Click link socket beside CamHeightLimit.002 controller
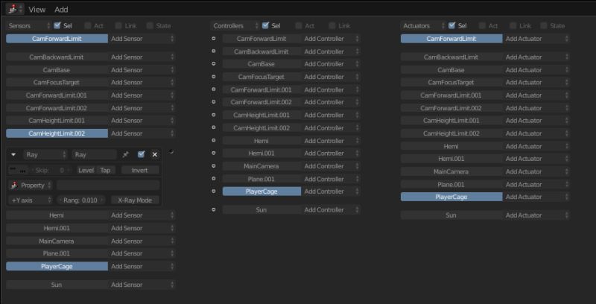This screenshot has width=596, height=304. coord(213,127)
